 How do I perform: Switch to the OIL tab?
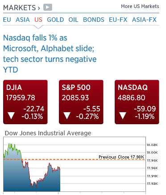[x=73, y=20]
